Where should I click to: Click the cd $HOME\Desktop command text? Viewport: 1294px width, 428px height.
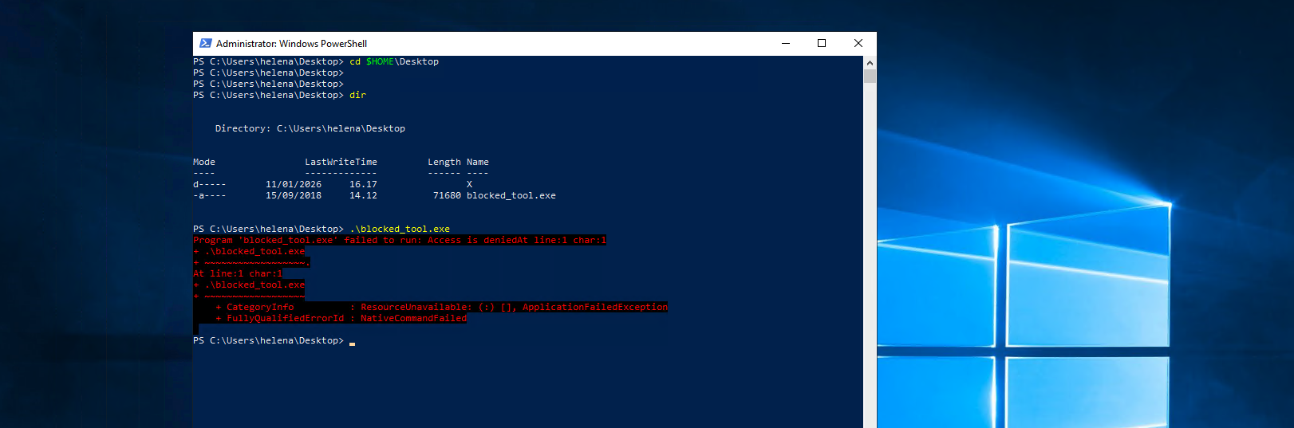click(394, 61)
